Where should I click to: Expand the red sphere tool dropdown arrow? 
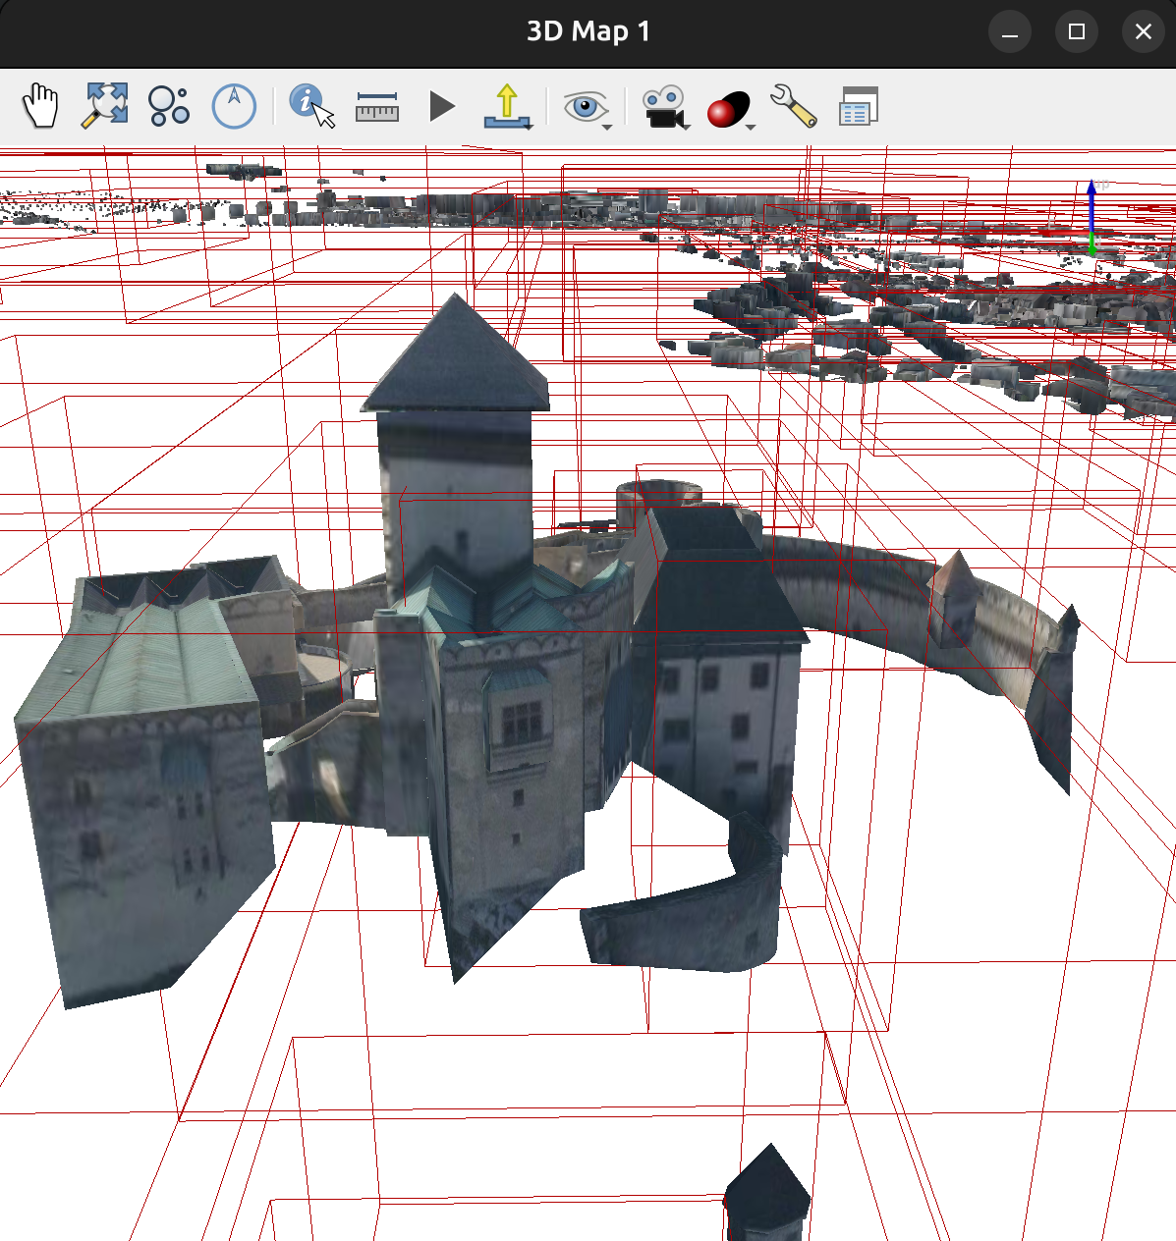coord(750,126)
